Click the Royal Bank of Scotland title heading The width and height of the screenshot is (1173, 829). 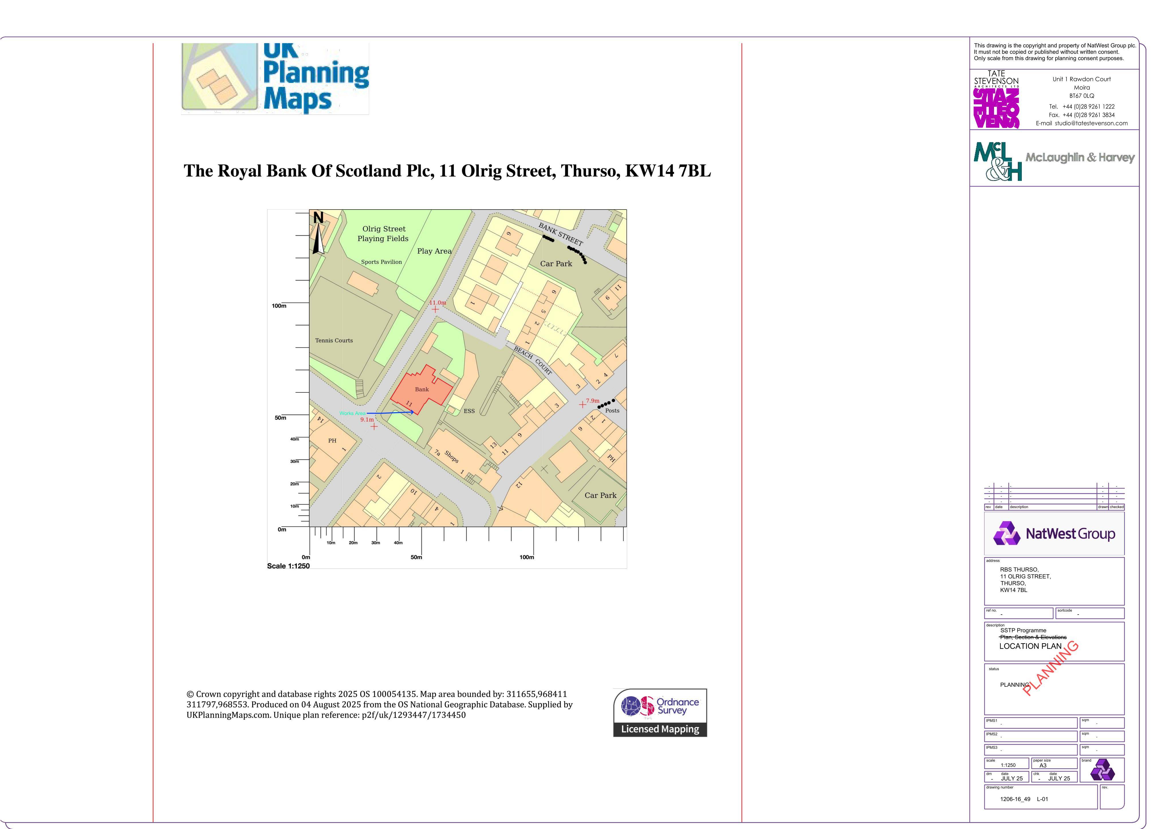tap(447, 171)
